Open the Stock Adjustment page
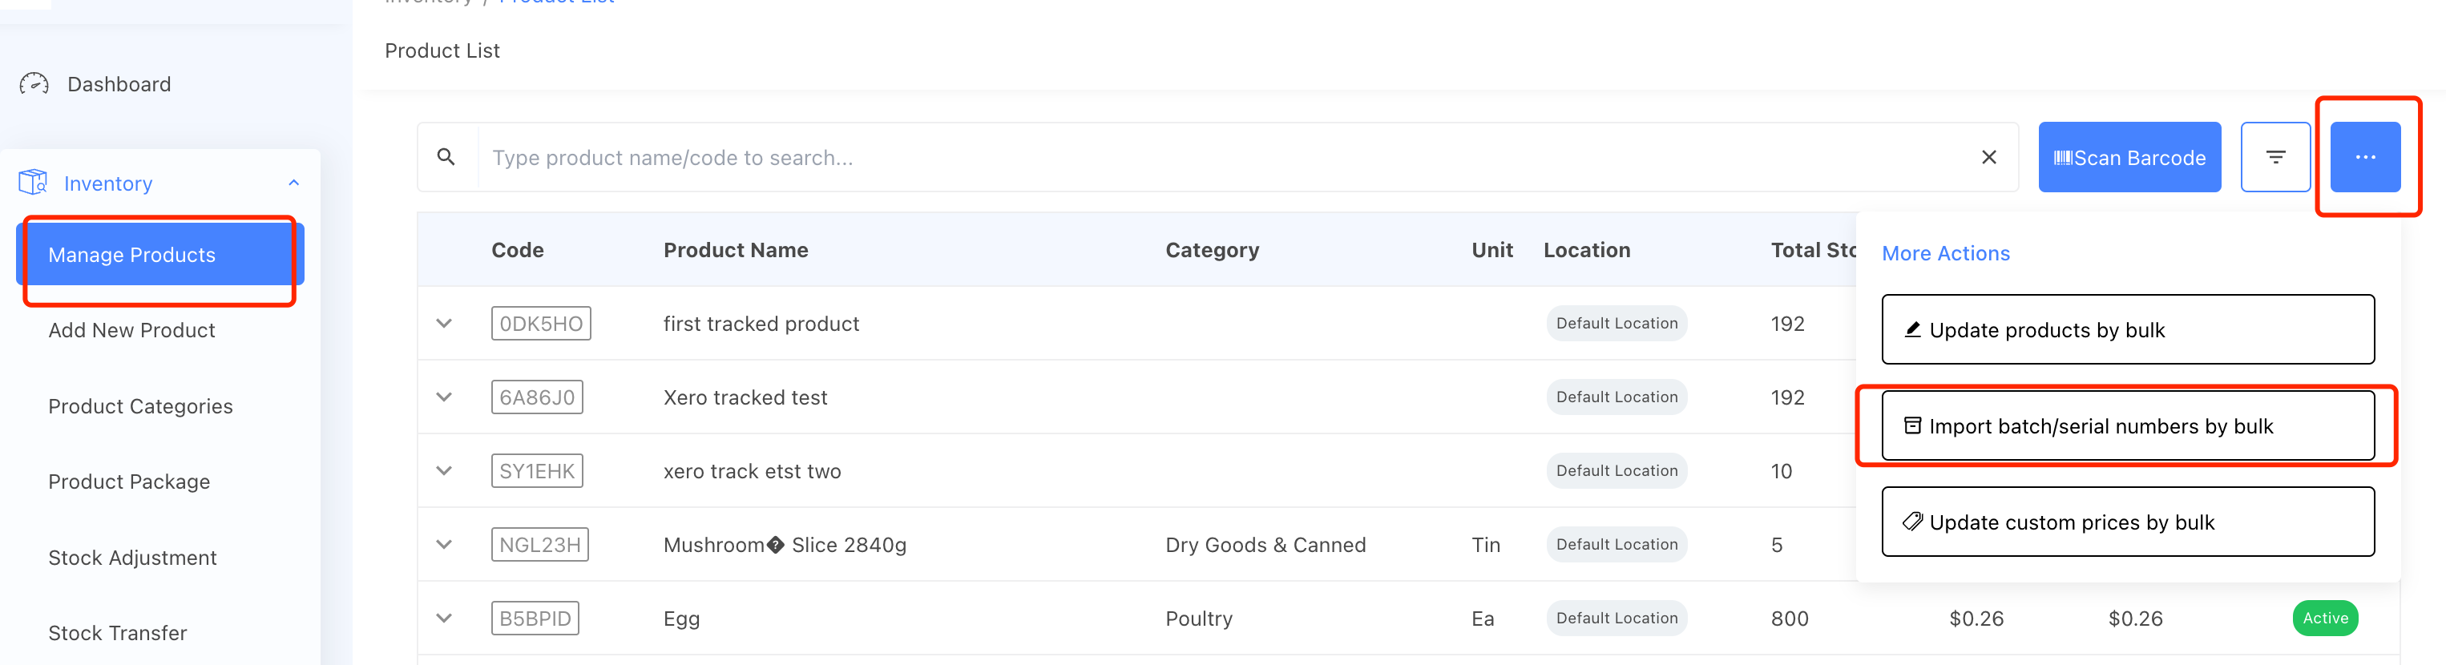 pyautogui.click(x=133, y=558)
